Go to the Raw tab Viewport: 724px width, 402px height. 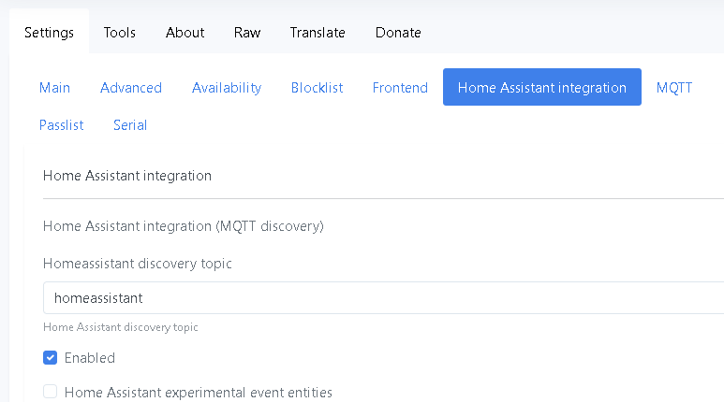(x=247, y=33)
